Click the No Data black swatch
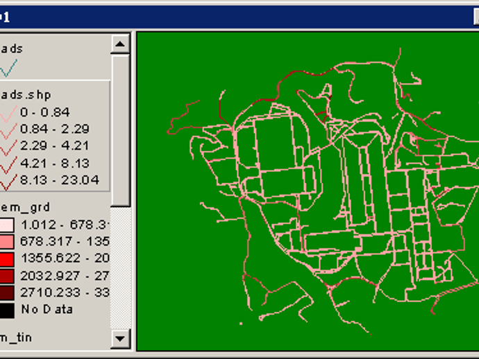 point(7,310)
